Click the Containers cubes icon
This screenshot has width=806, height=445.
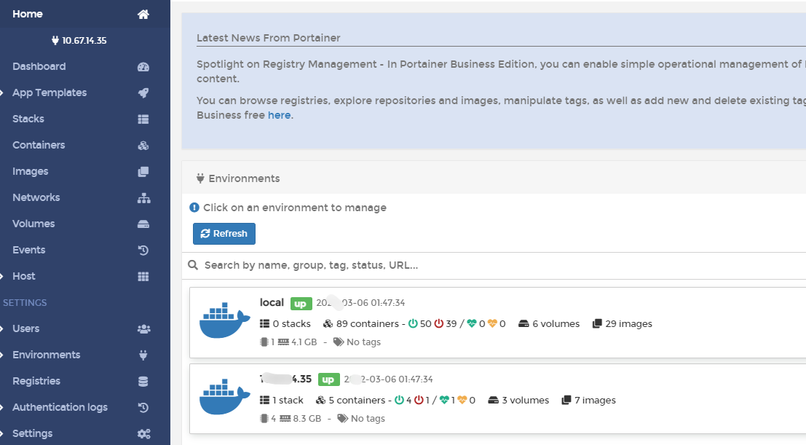pos(143,145)
